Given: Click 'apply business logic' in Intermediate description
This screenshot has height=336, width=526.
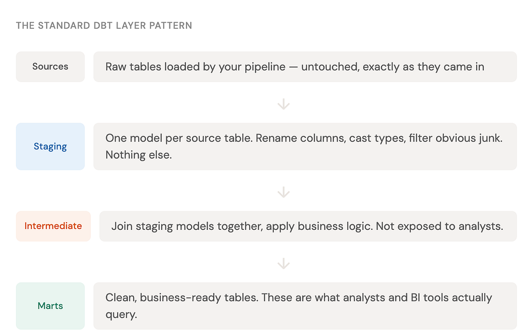Looking at the screenshot, I should coord(319,226).
